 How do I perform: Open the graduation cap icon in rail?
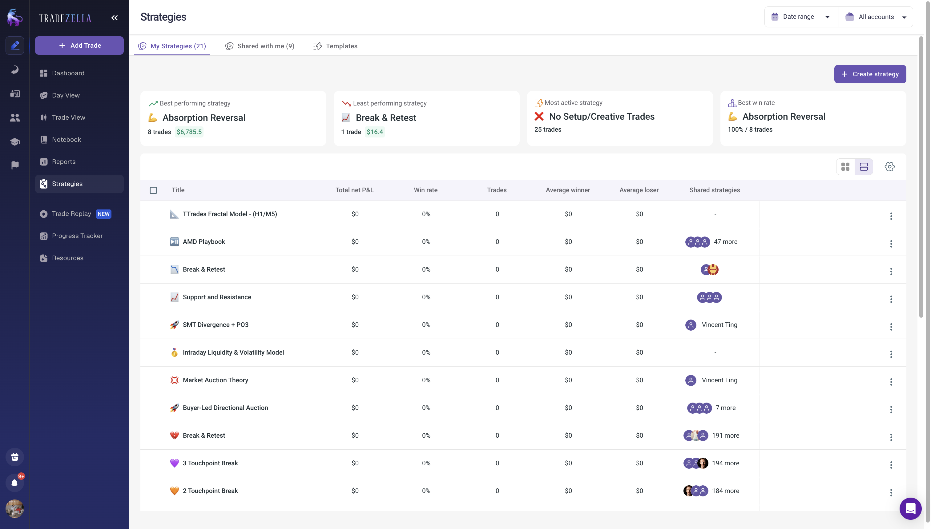(x=14, y=142)
